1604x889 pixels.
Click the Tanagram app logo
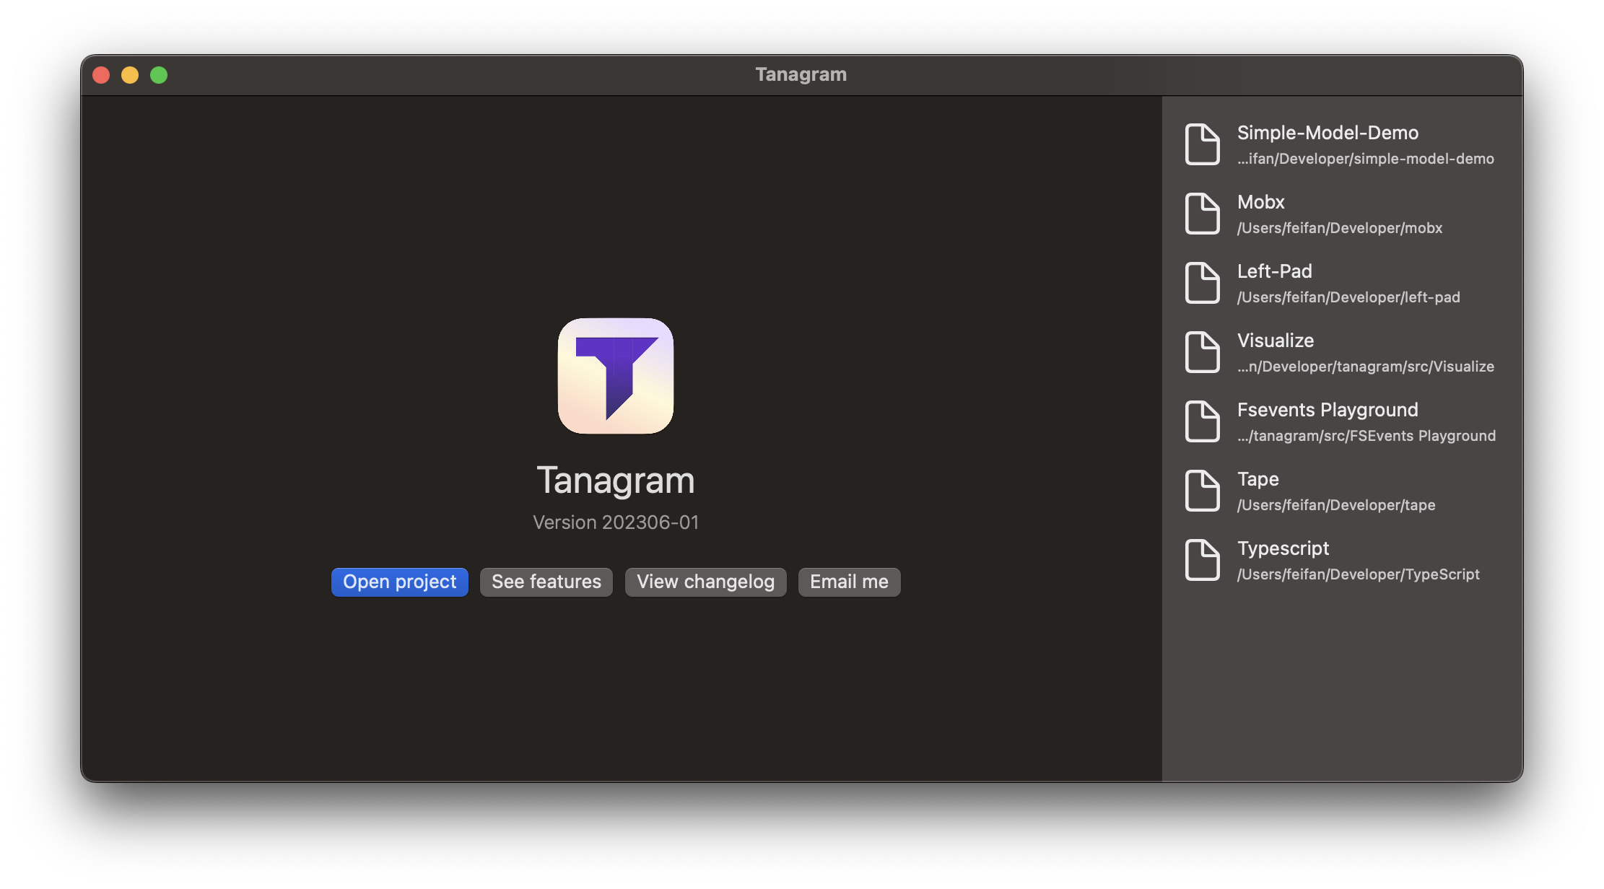tap(616, 376)
